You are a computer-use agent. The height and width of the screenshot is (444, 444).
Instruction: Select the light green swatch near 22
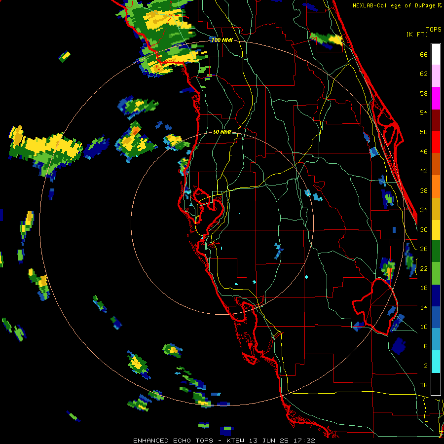coord(436,273)
